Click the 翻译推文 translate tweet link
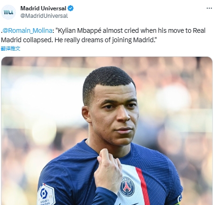Screen dimensions: 218x205 pos(10,48)
